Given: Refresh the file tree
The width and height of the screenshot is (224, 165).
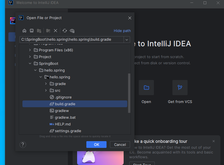Looking at the screenshot, I should 65,31.
